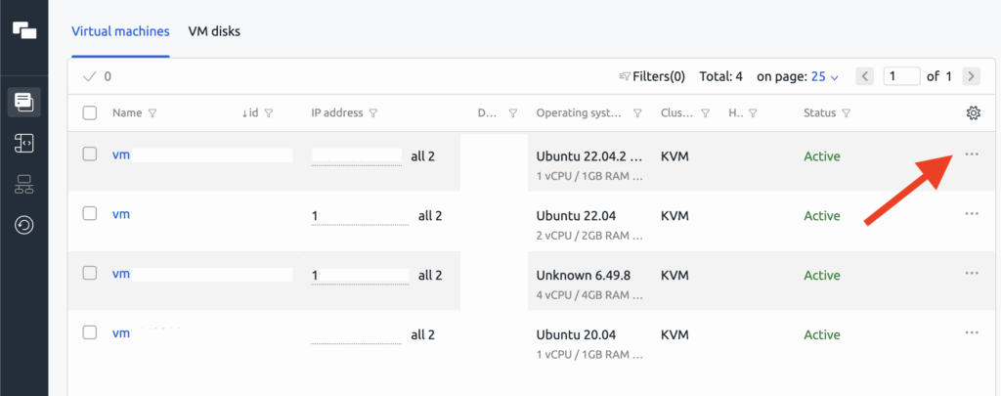This screenshot has width=1001, height=396.
Task: Open three-dot menu for Unknown 6.49.8 VM
Action: pos(971,274)
